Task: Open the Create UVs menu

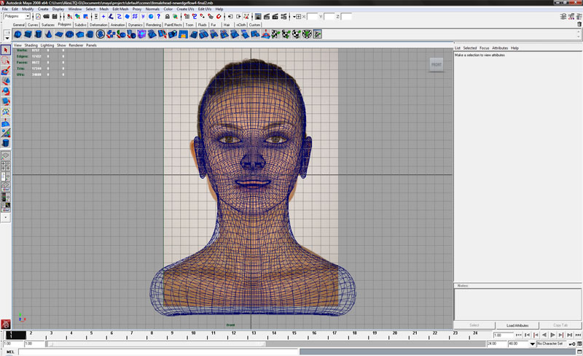Action: pyautogui.click(x=185, y=9)
